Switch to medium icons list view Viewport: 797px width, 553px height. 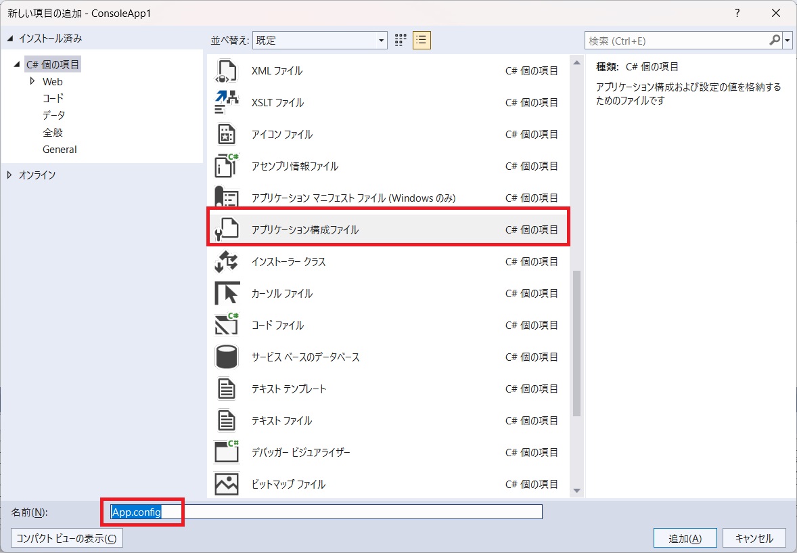(x=422, y=40)
